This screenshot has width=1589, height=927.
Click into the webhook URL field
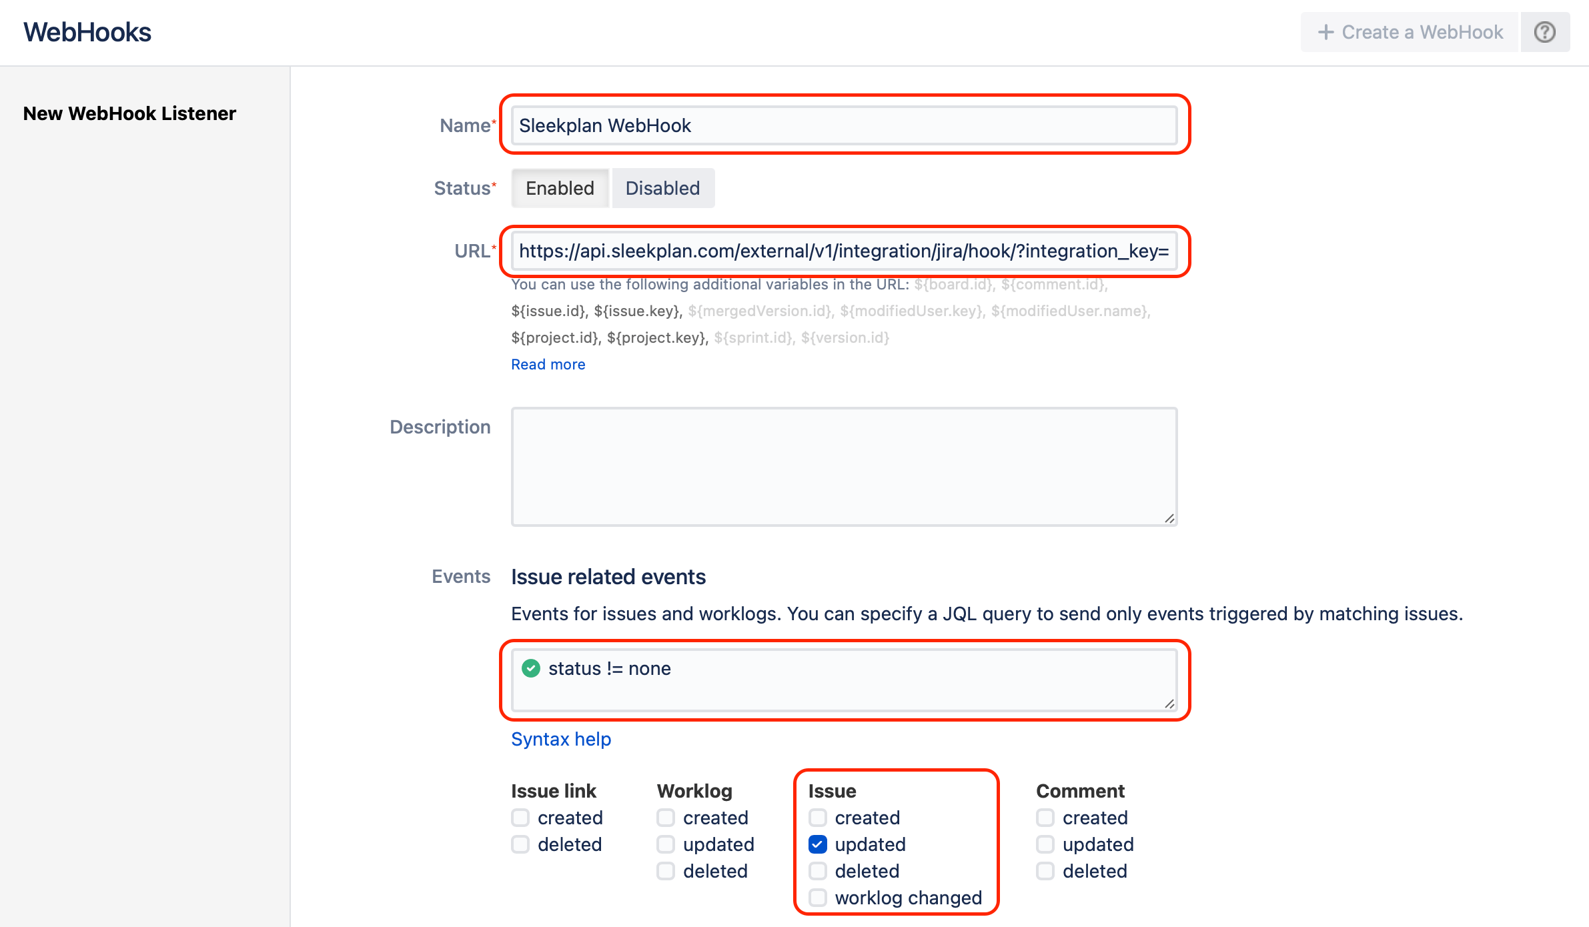pos(844,251)
